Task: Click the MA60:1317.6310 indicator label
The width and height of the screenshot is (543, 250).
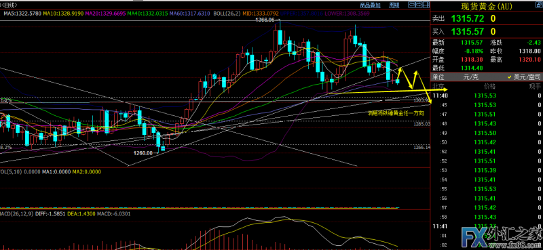Action: 189,13
